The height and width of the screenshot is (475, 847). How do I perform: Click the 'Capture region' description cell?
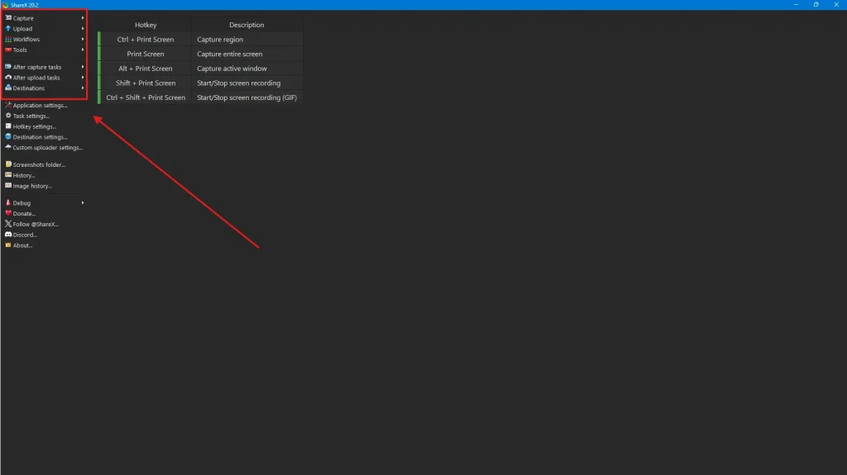246,40
